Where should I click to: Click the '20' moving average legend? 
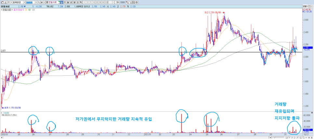26,10
